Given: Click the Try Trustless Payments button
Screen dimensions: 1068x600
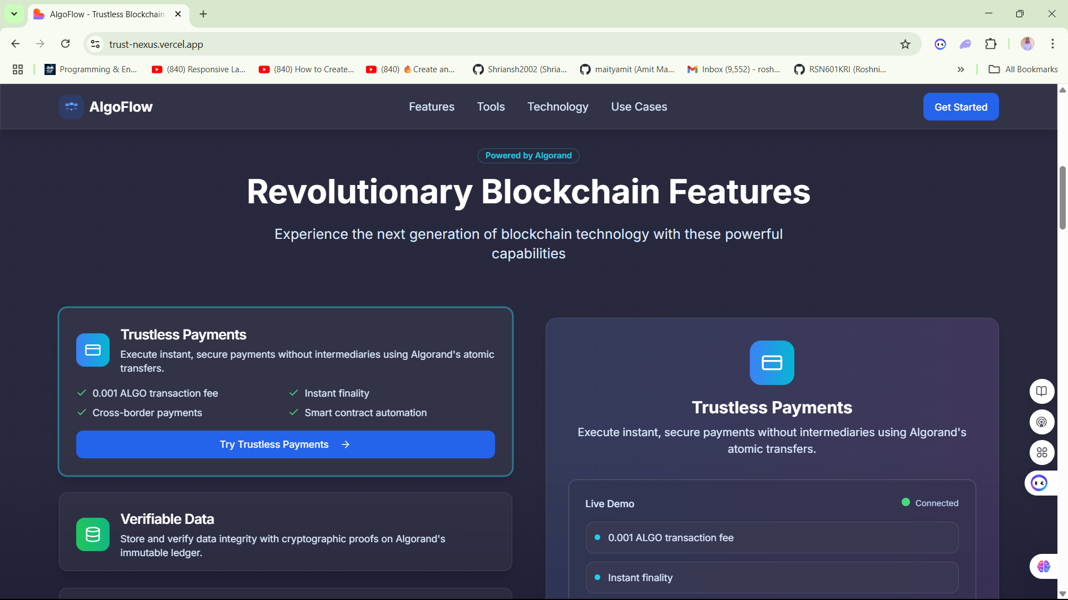Looking at the screenshot, I should 285,444.
